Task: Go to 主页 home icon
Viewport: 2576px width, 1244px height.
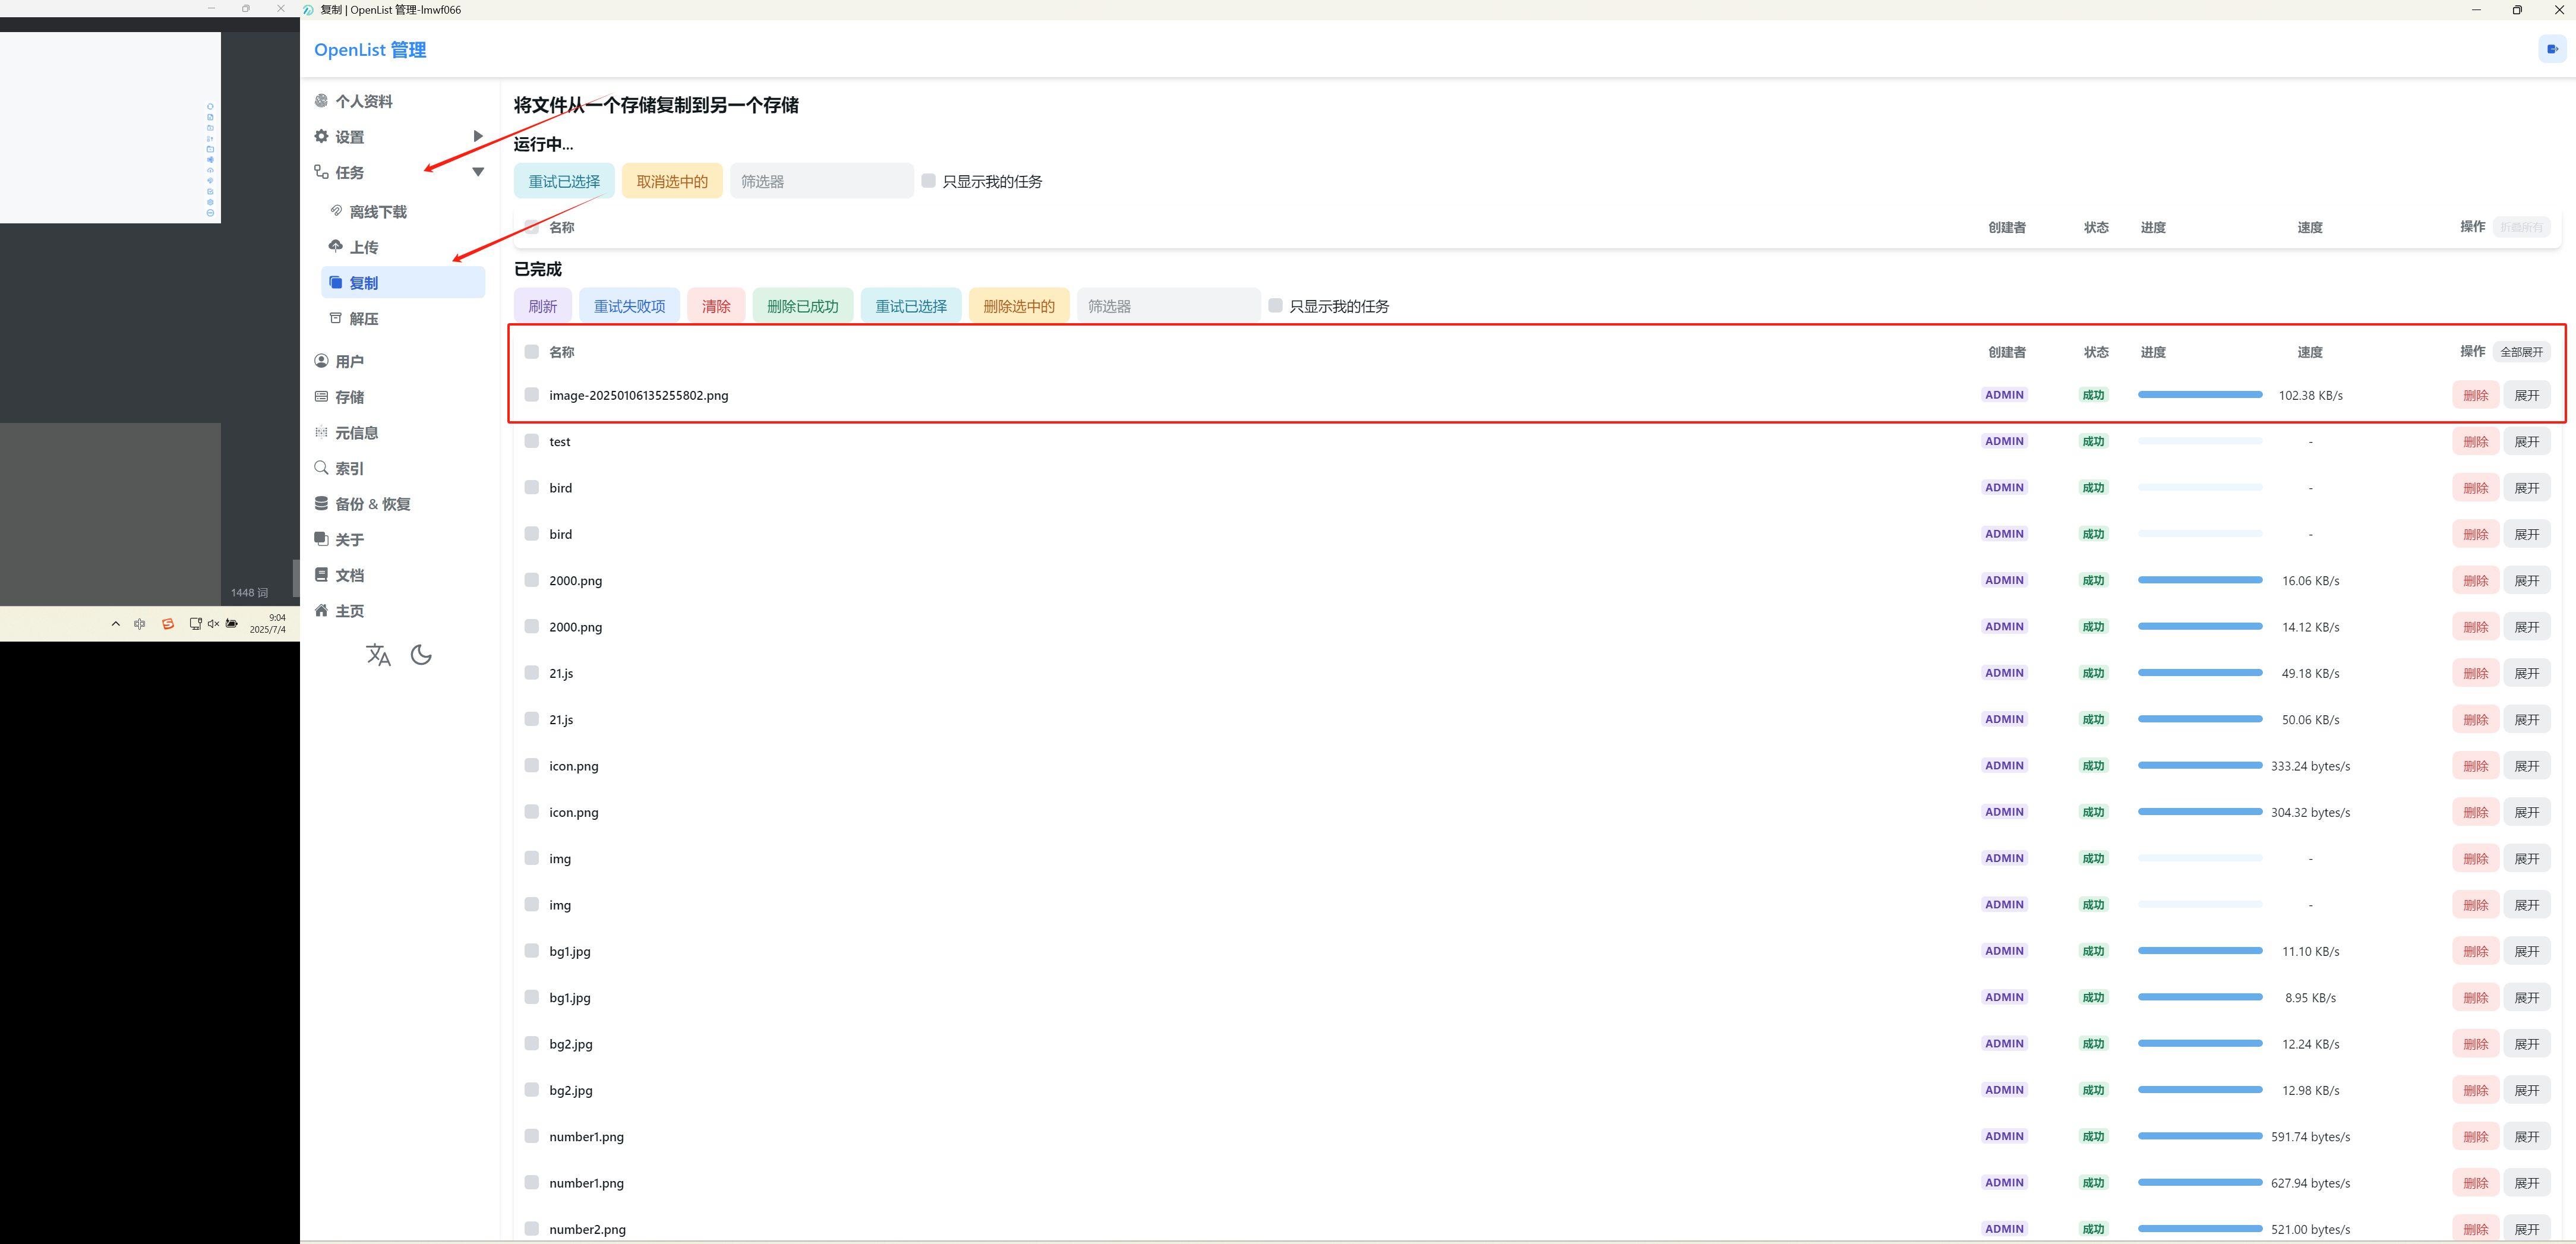Action: [321, 610]
